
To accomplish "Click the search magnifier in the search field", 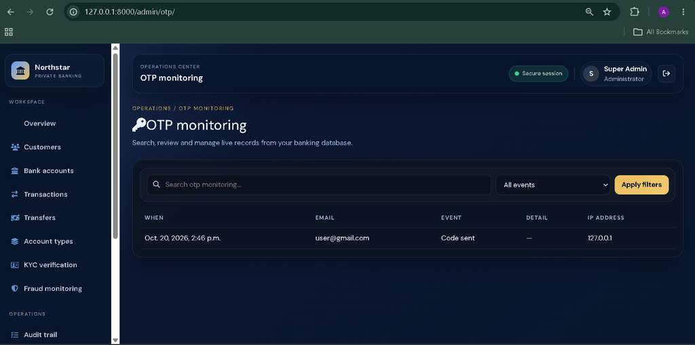I will (156, 185).
